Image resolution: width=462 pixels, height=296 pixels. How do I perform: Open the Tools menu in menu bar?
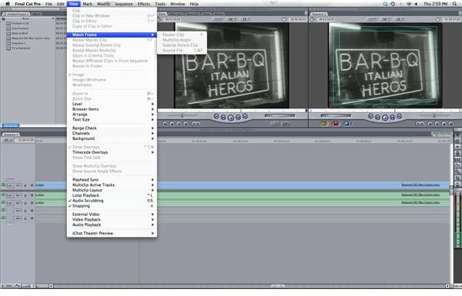point(160,4)
